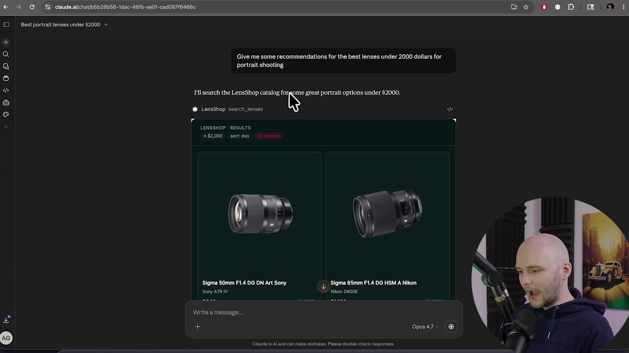This screenshot has height=353, width=629.
Task: Click the LensShop search_lenses tool label
Action: click(x=232, y=109)
